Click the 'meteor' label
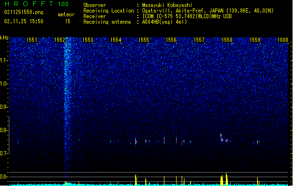Image resolution: width=293 pixels, height=186 pixels. 66,14
